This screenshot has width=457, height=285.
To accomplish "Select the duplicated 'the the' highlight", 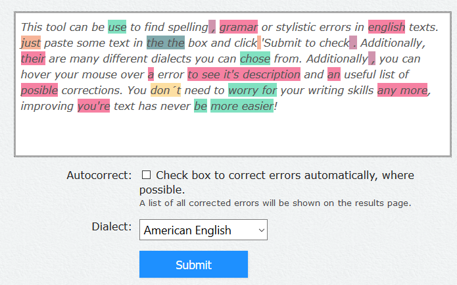I will (x=166, y=43).
